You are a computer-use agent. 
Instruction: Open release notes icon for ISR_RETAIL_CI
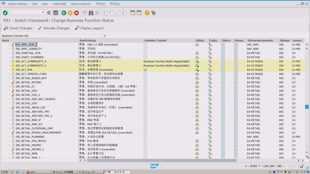pyautogui.click(x=236, y=86)
